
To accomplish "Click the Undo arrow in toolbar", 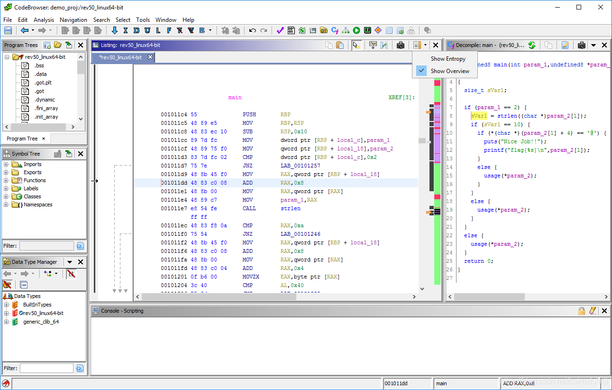I will coord(253,30).
